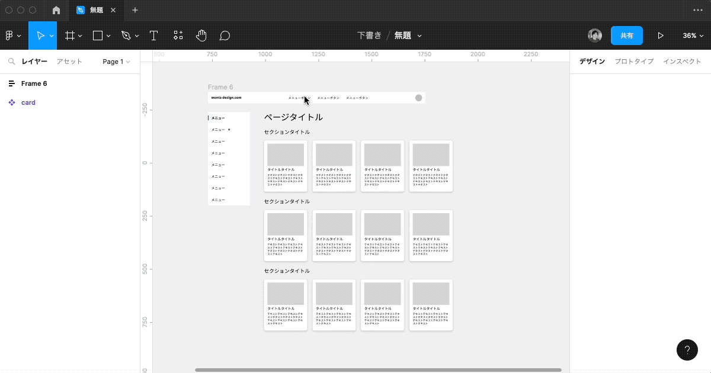Start presentation mode with the play button
The image size is (711, 373).
coord(660,35)
